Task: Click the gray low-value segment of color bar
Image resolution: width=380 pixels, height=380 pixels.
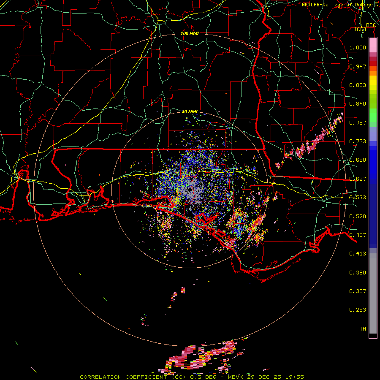Action: point(373,293)
